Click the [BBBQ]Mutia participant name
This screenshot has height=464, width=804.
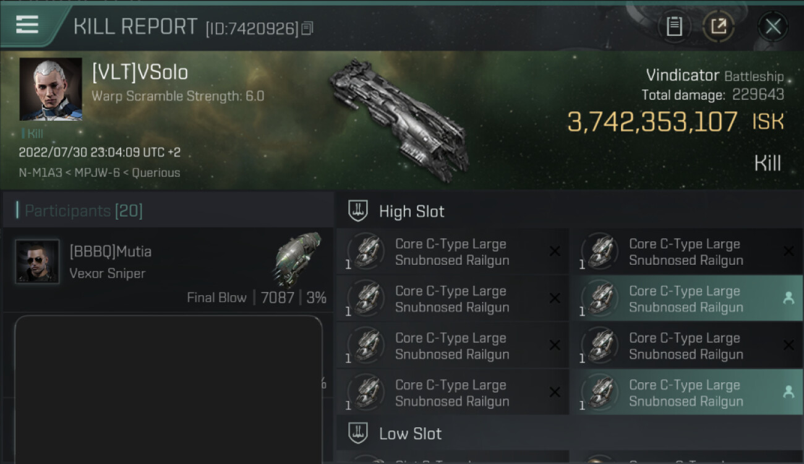(110, 252)
